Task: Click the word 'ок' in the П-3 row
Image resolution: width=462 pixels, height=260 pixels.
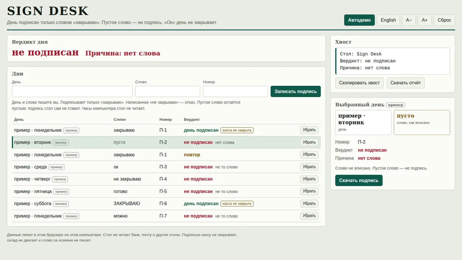Action: 116,167
